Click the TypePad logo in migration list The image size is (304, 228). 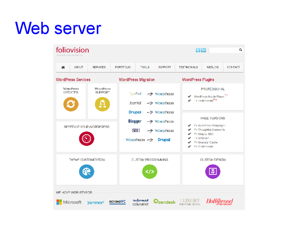[x=135, y=94]
